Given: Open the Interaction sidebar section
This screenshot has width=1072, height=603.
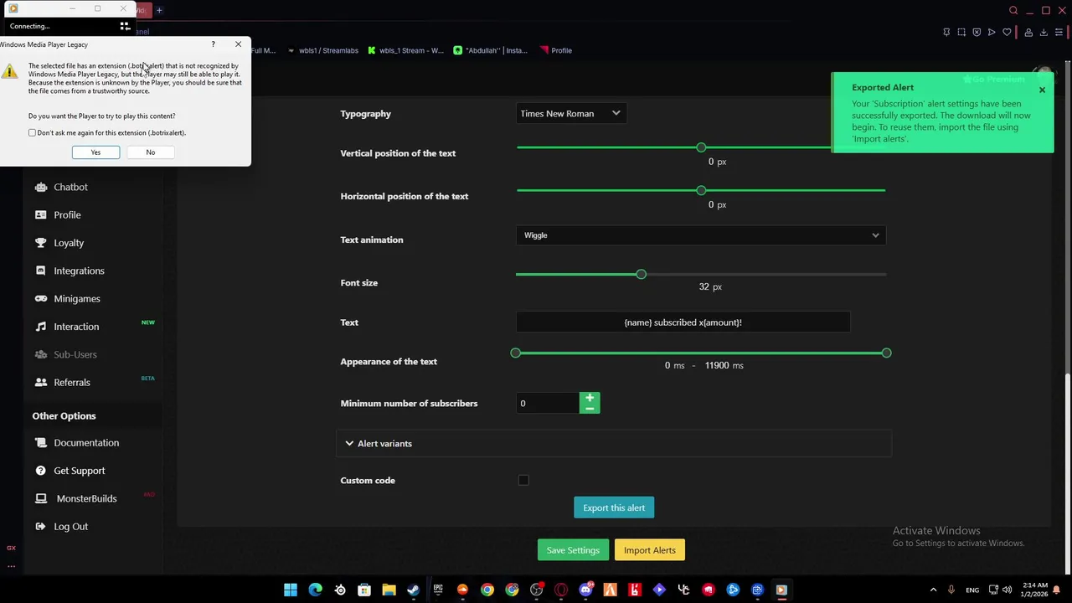Looking at the screenshot, I should [76, 327].
